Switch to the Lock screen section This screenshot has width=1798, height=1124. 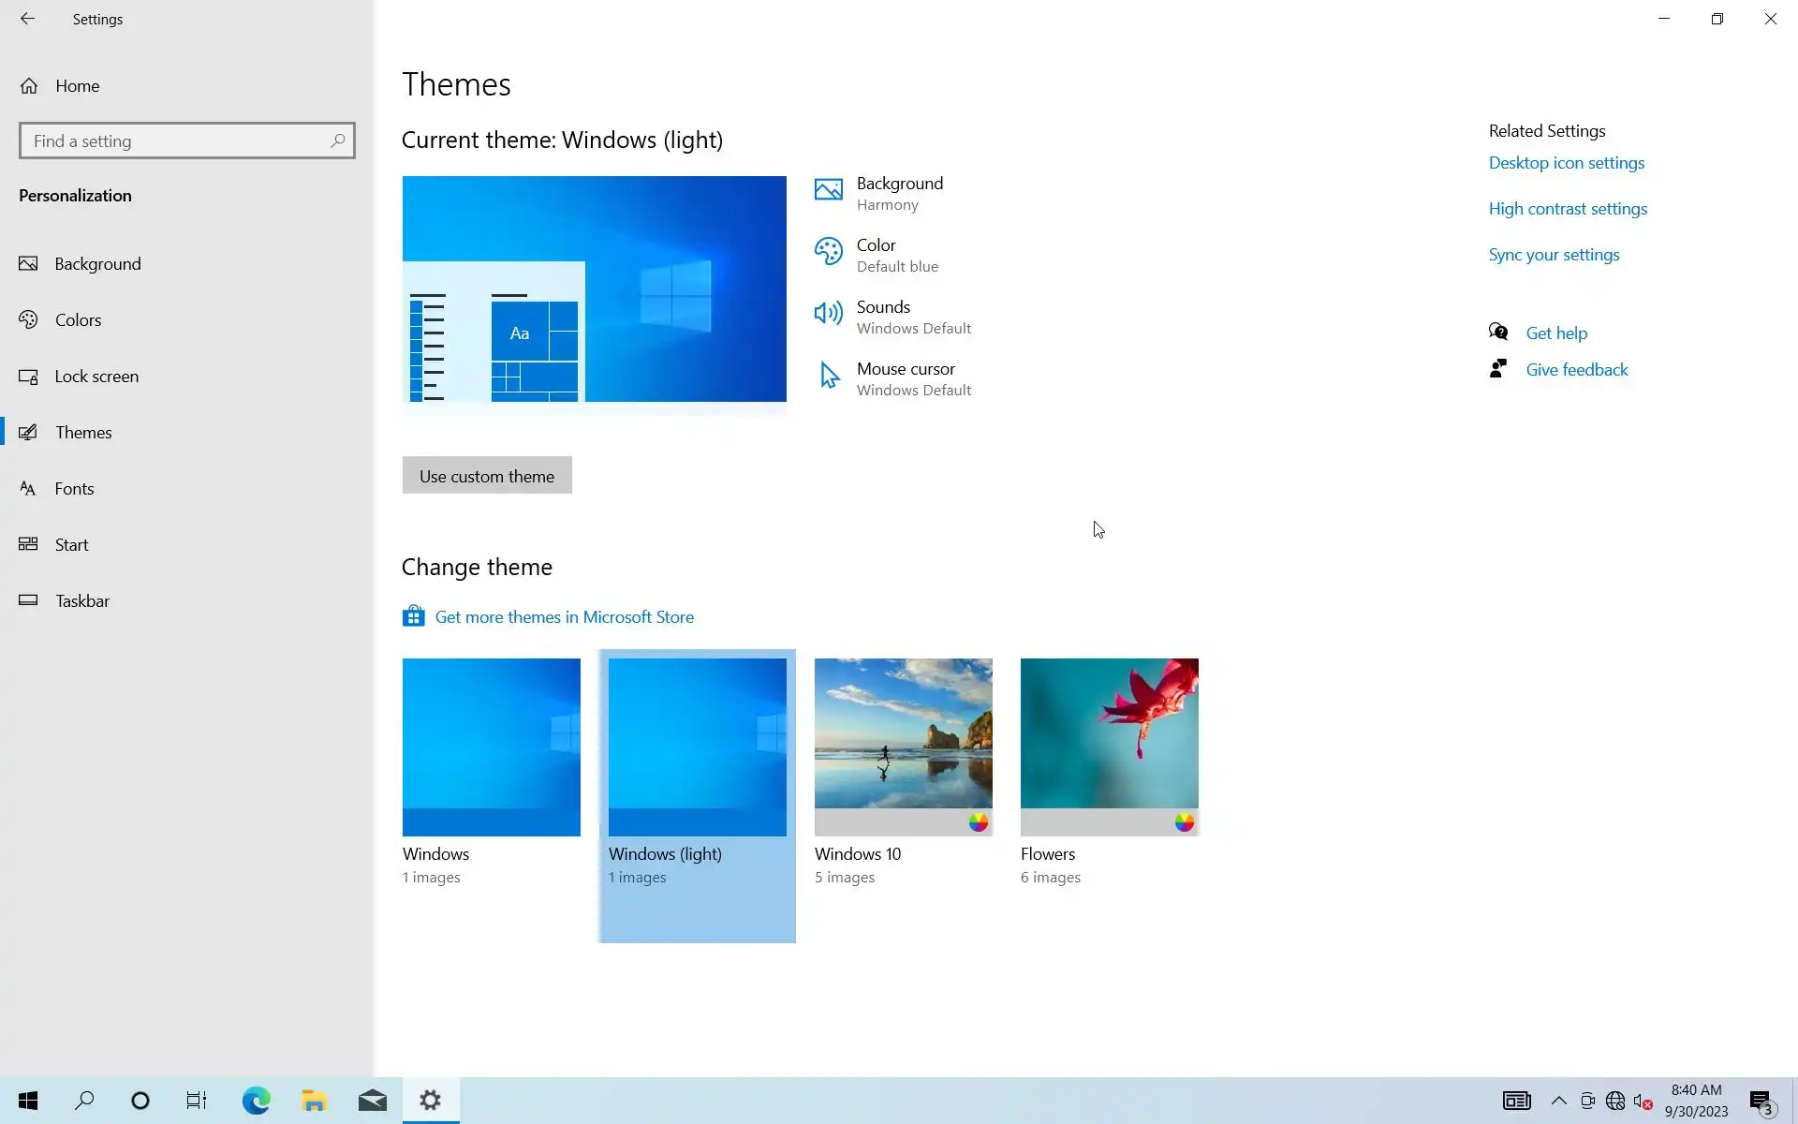(x=96, y=377)
